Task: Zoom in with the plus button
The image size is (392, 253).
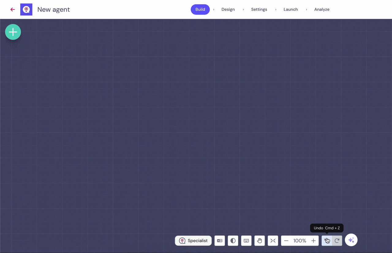Action: 313,241
